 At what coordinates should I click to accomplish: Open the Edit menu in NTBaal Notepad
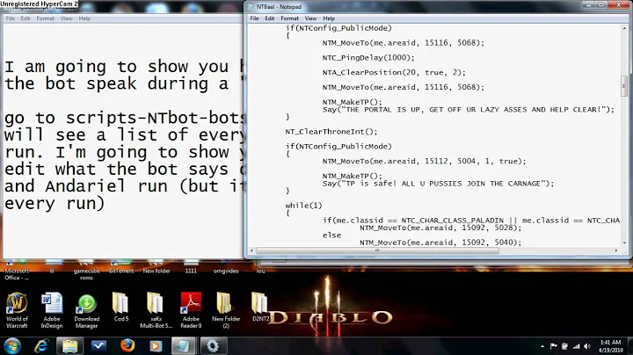pos(270,18)
